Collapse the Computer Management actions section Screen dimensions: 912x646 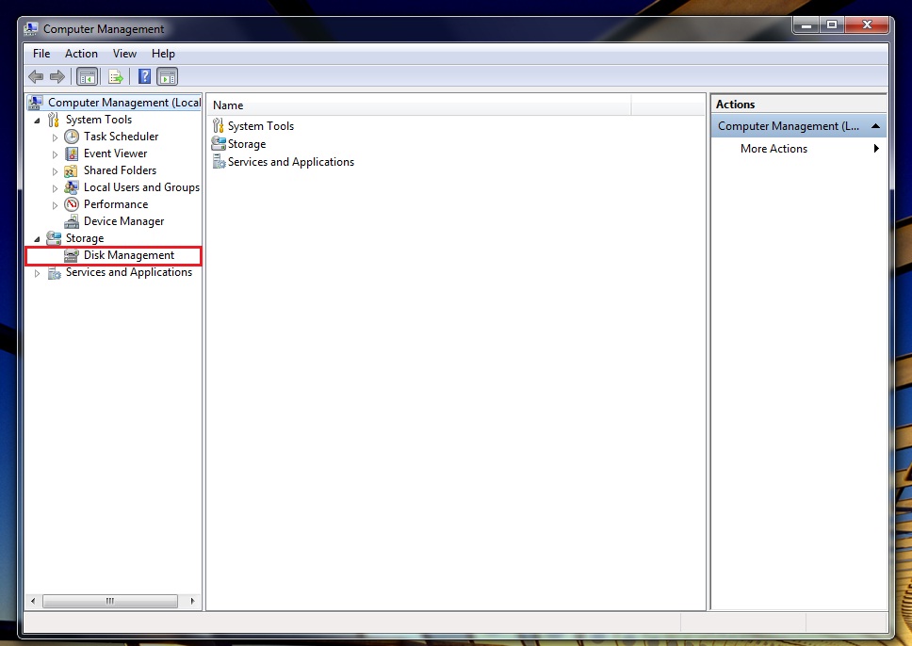pos(875,126)
